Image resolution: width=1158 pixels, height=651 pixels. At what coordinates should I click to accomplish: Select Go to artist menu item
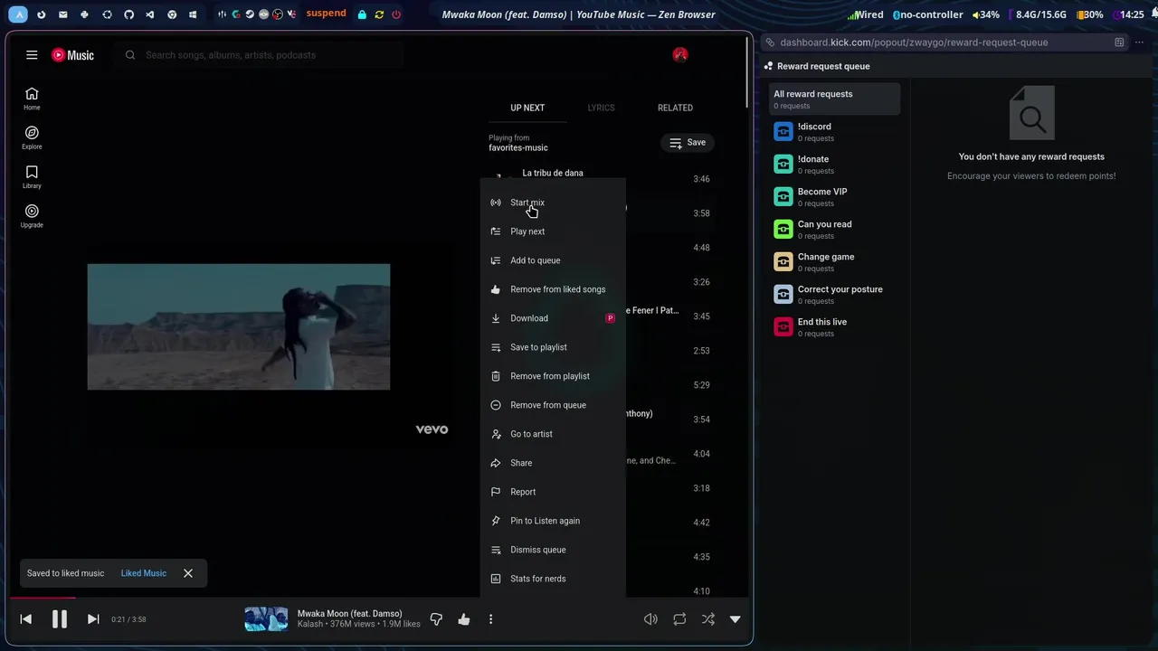click(553, 434)
